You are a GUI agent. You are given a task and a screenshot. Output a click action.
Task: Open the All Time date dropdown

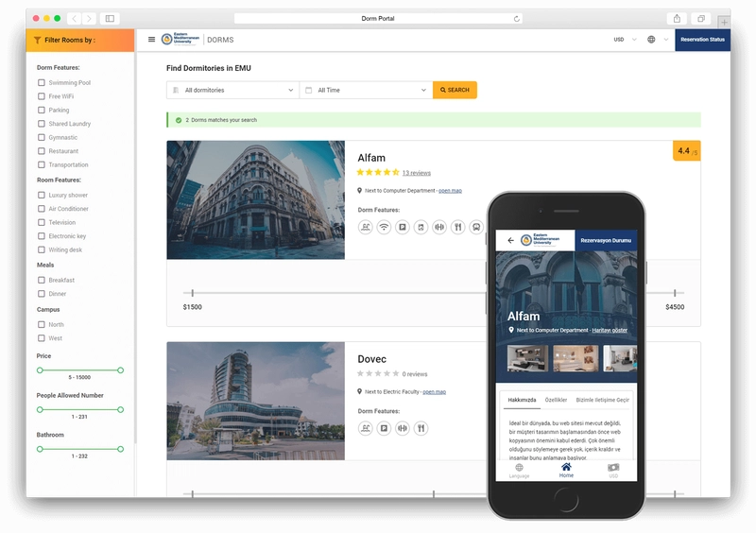click(x=366, y=90)
